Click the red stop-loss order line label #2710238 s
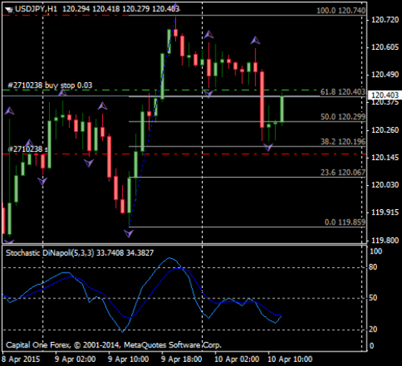402x366 pixels. coord(27,149)
